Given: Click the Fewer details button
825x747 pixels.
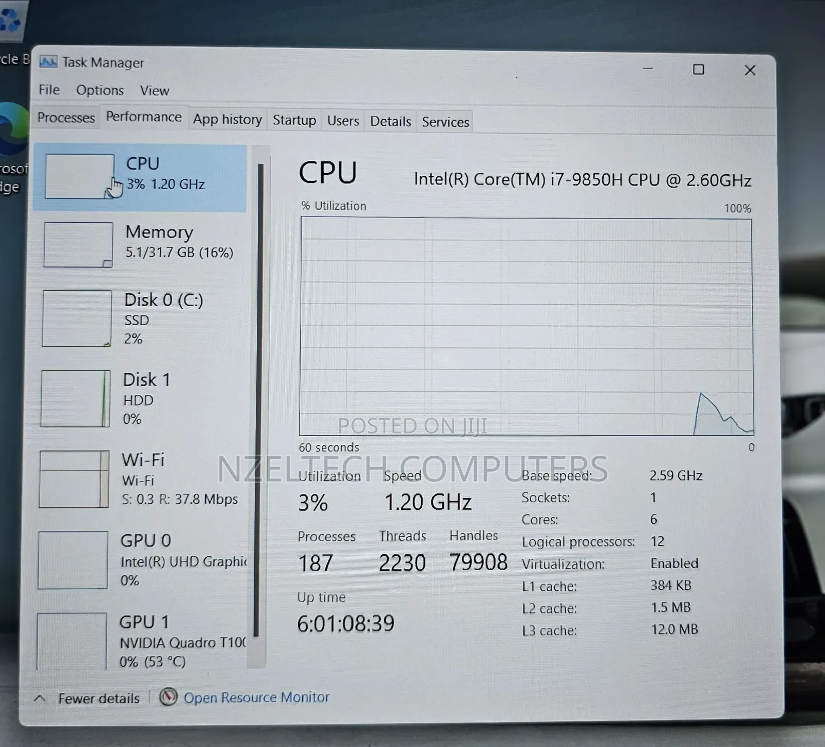Looking at the screenshot, I should (x=98, y=699).
